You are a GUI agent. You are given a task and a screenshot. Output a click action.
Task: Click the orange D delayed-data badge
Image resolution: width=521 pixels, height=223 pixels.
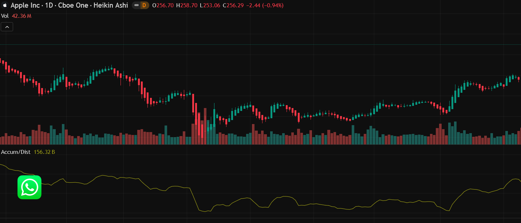(x=145, y=5)
